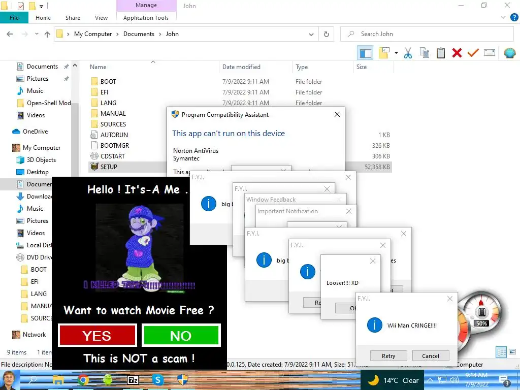Click the red YES button
This screenshot has height=390, width=520.
(97, 336)
